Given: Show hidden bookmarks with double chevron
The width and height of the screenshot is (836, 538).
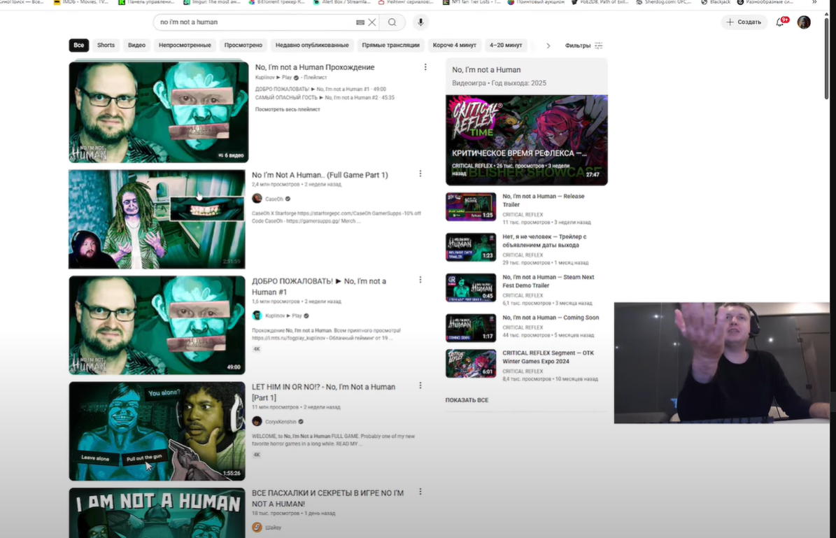Looking at the screenshot, I should pyautogui.click(x=814, y=2).
